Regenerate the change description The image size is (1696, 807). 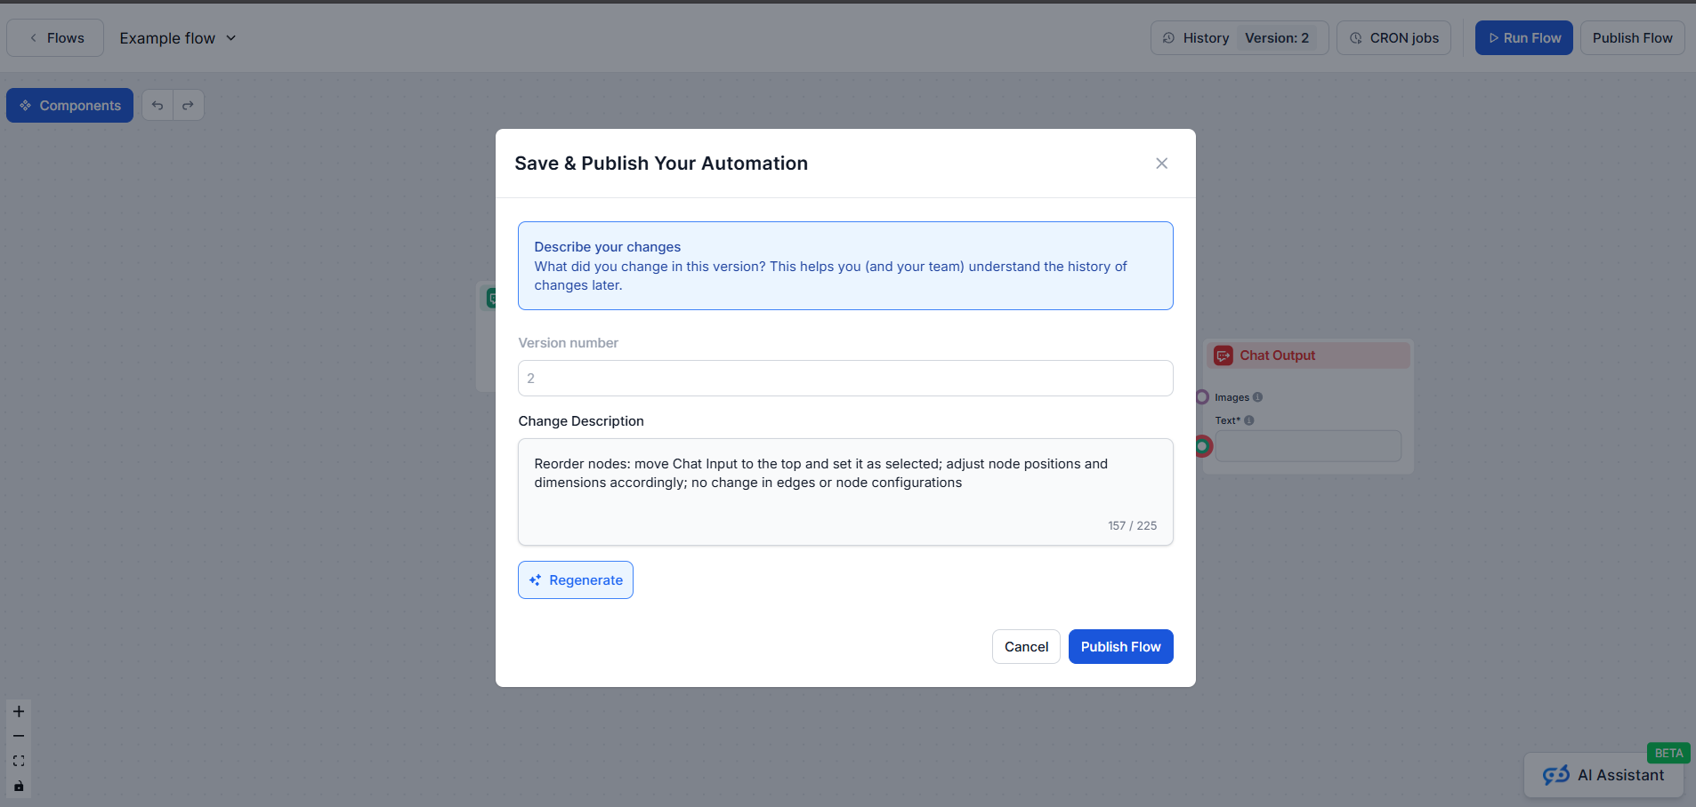[x=575, y=579]
